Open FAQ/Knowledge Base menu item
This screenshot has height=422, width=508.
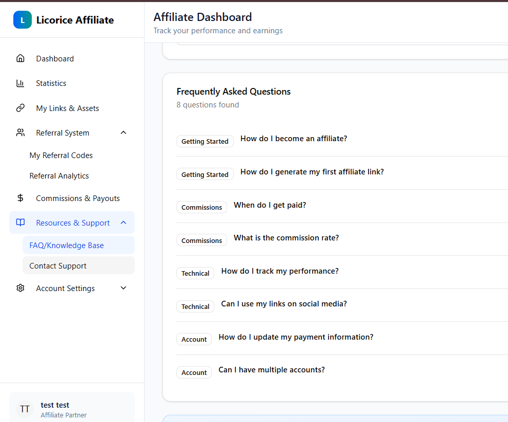(x=67, y=246)
